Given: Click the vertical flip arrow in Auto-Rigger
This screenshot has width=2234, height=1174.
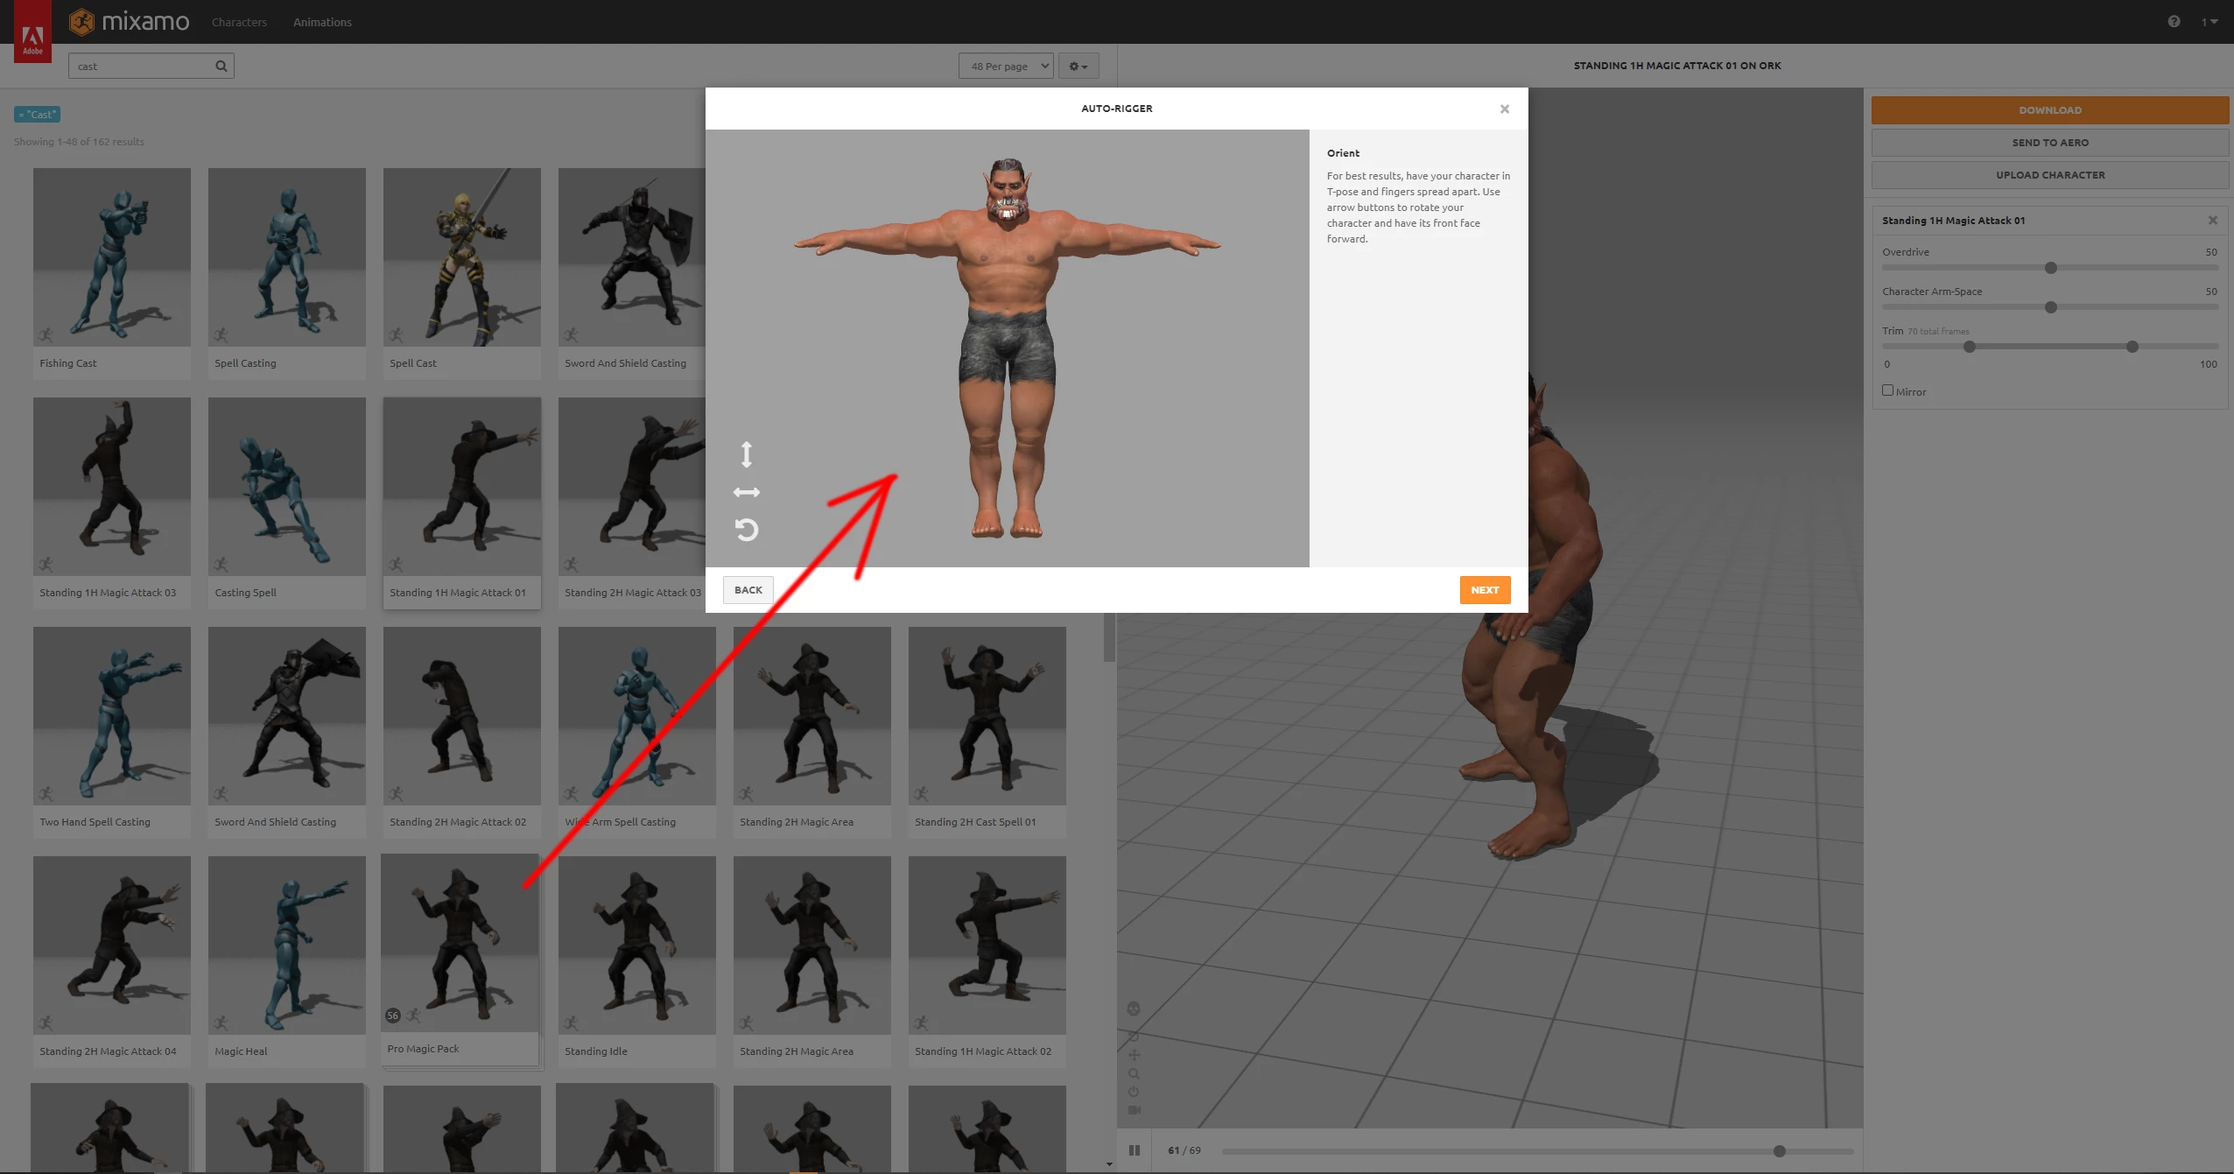Looking at the screenshot, I should point(746,454).
